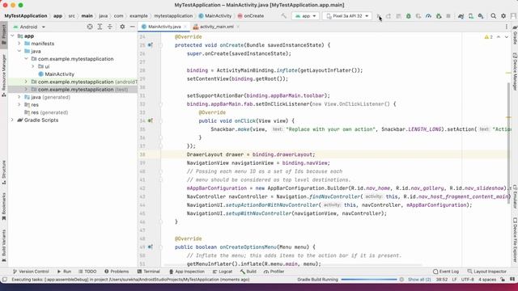Click Collapse All in Project panel

pyautogui.click(x=110, y=27)
